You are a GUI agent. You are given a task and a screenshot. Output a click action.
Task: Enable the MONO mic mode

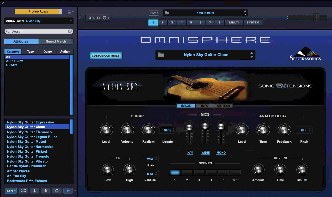[221, 152]
